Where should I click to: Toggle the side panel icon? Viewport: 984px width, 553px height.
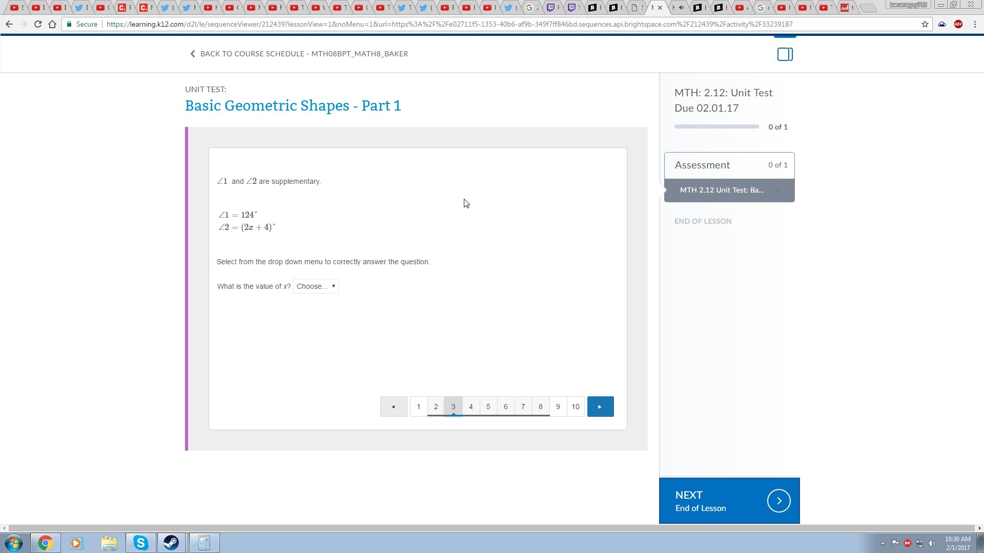click(785, 54)
